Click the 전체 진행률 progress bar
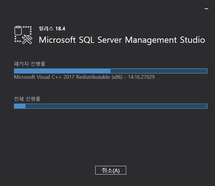The width and height of the screenshot is (215, 186). (x=110, y=106)
